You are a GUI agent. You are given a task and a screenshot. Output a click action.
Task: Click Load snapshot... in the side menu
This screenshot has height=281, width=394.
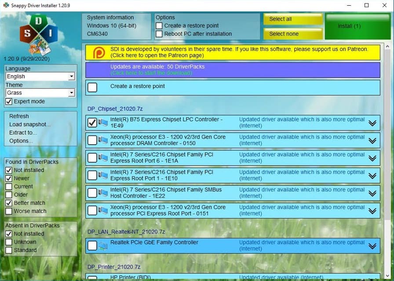[30, 124]
